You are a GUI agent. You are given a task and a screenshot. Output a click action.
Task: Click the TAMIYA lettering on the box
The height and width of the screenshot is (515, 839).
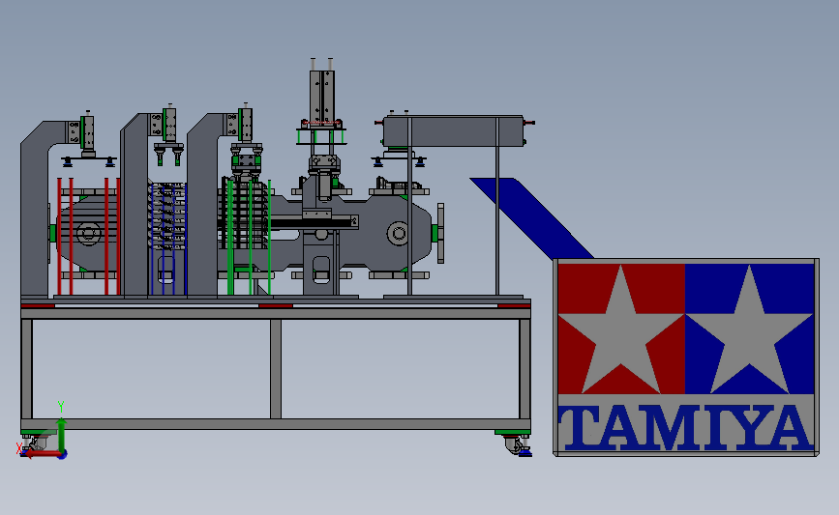point(685,427)
